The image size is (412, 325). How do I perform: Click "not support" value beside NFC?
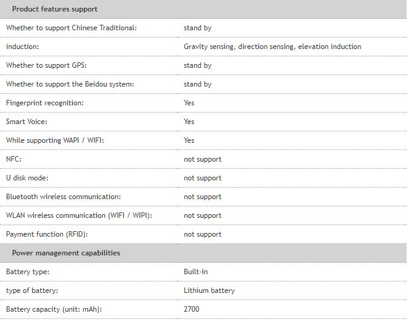pos(203,159)
